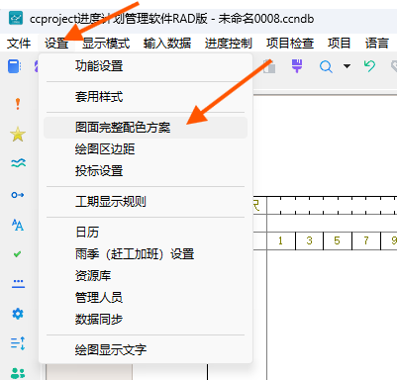
Task: Select 套用样式 menu entry
Action: click(x=146, y=97)
